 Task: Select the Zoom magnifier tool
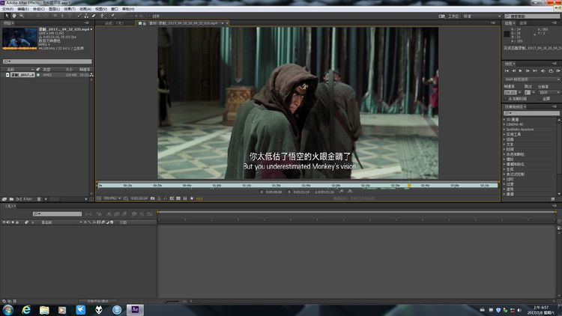click(22, 16)
